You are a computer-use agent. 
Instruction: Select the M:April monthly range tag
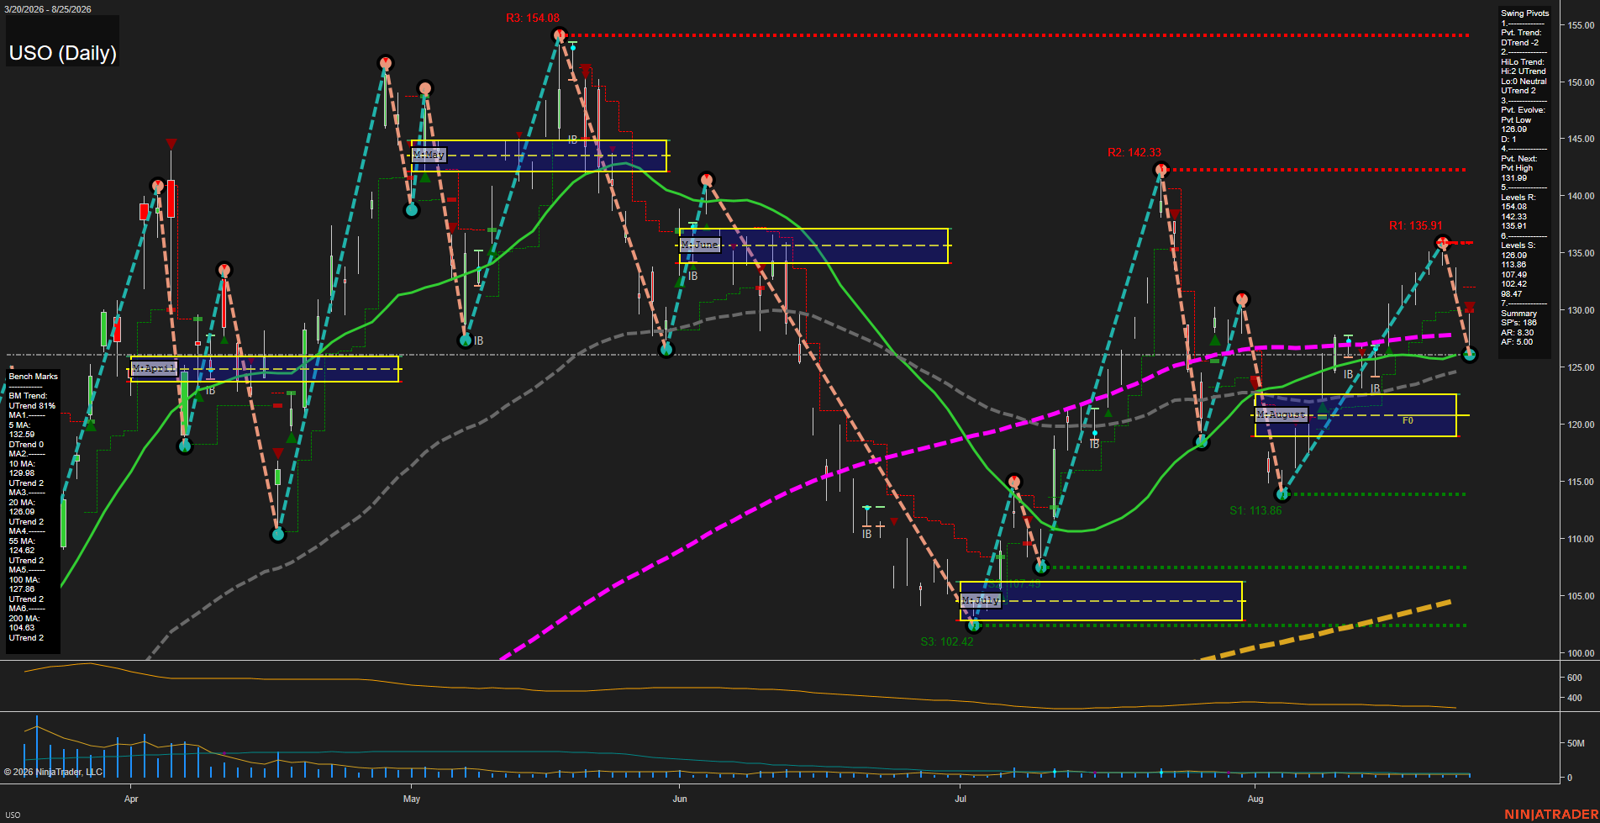pos(155,368)
